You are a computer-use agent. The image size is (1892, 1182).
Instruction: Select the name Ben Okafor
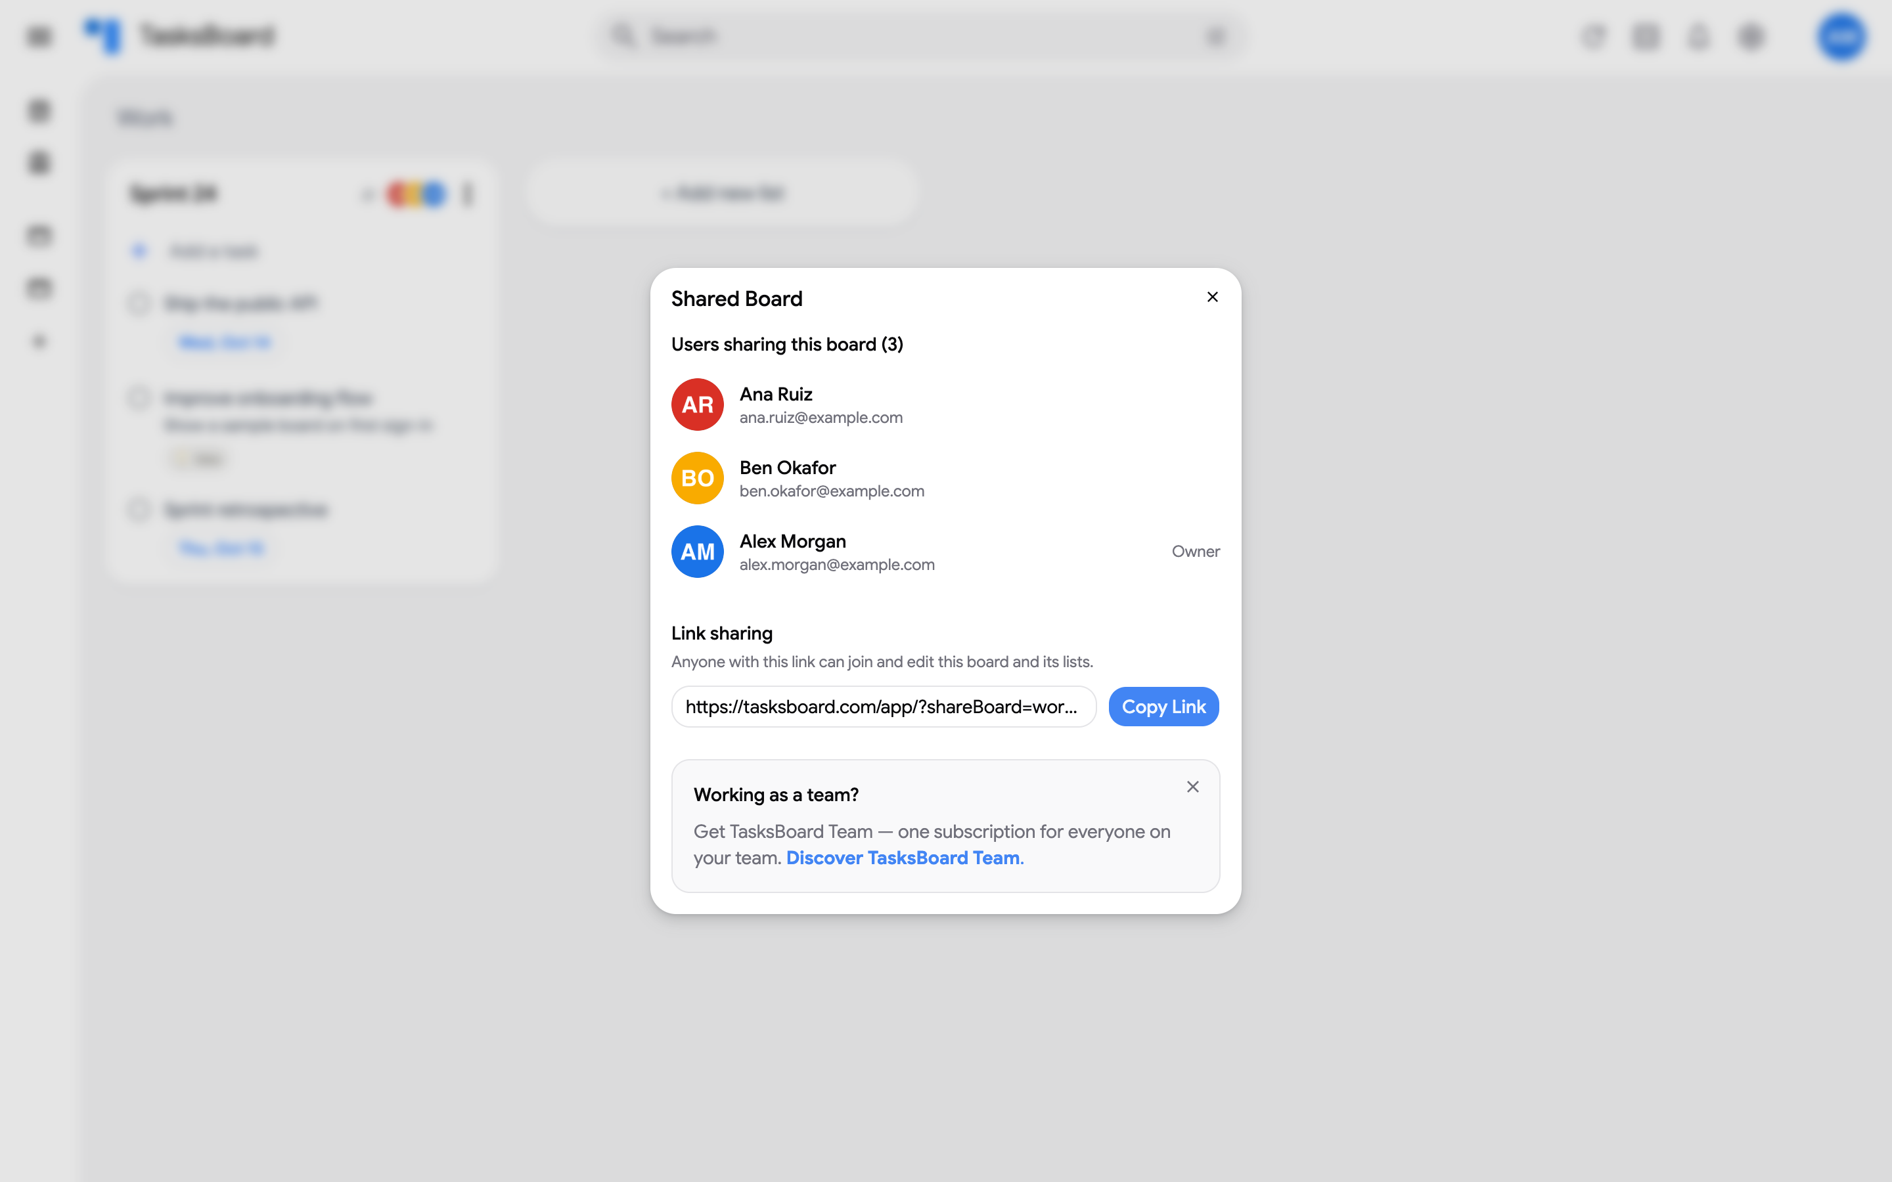pos(787,468)
